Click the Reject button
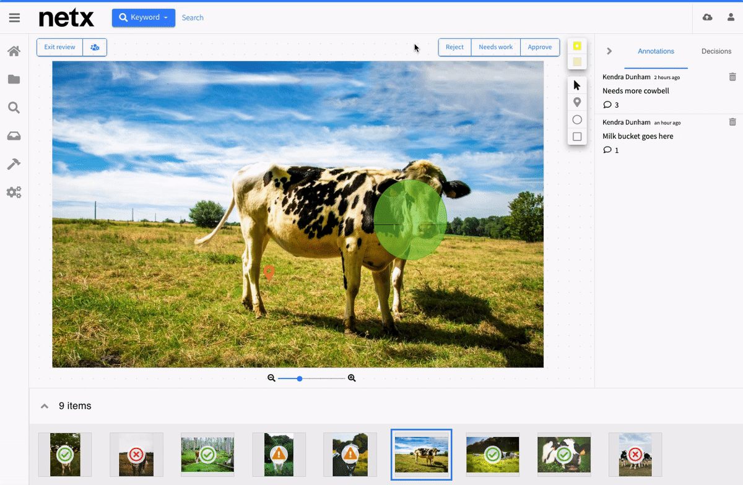This screenshot has height=485, width=743. tap(454, 47)
